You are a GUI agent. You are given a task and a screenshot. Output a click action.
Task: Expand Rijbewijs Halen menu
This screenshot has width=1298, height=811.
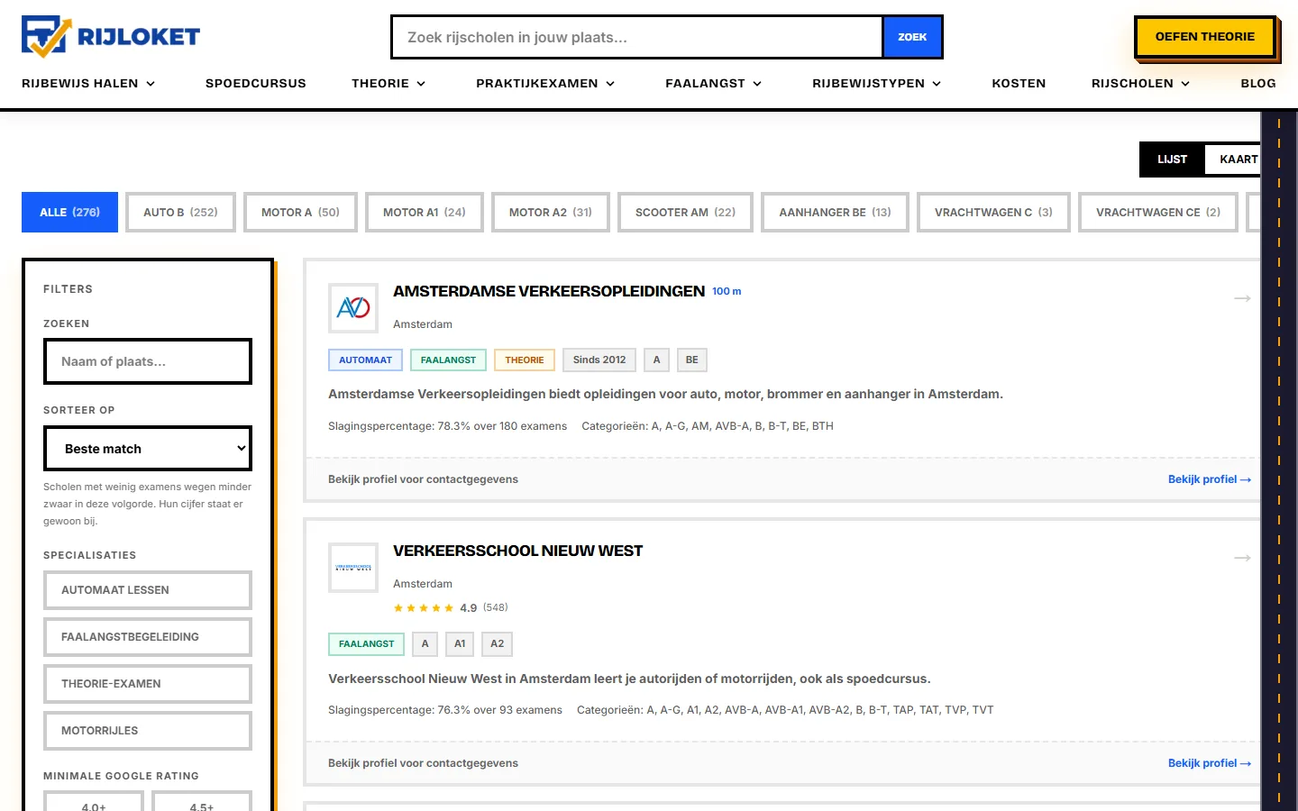[88, 83]
